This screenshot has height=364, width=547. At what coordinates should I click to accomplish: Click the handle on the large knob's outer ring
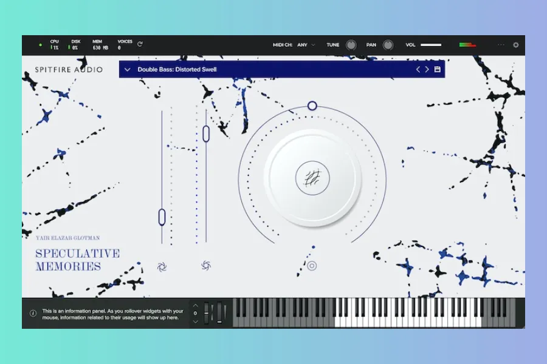(312, 106)
